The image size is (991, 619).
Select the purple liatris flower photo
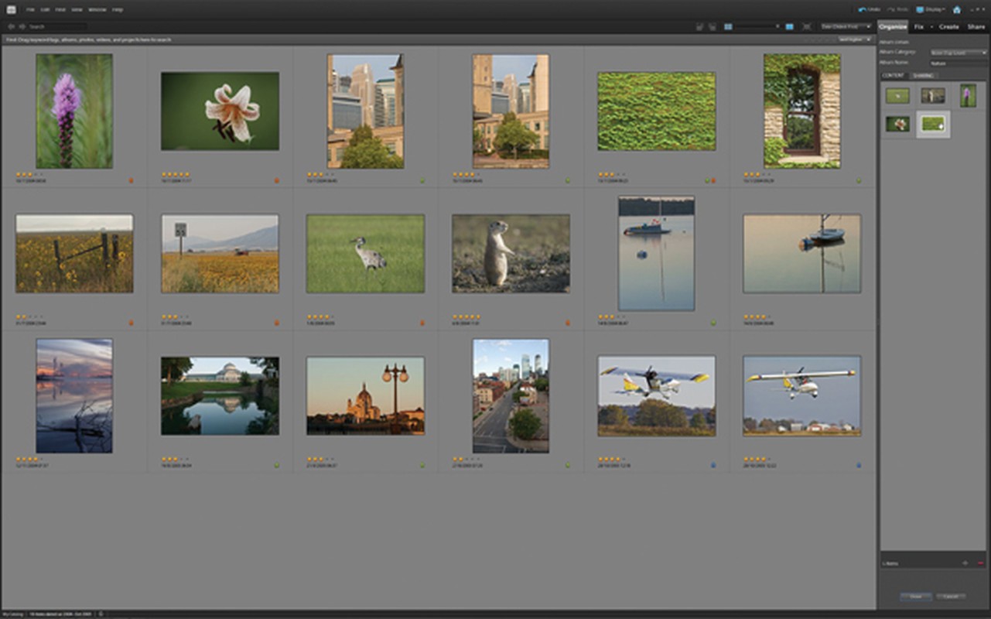(x=74, y=111)
